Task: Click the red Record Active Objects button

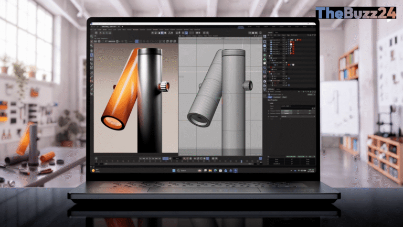Action: point(184,158)
